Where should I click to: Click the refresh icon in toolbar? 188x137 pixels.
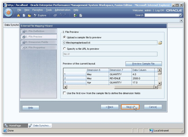point(55,15)
